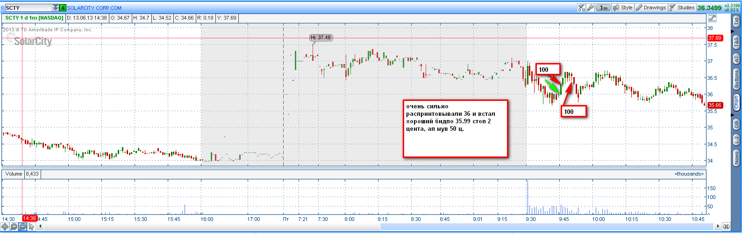Click the chart scale curve icon
Viewport: 742px width, 234px height.
pos(713,18)
